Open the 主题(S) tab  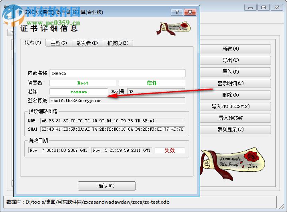point(59,43)
